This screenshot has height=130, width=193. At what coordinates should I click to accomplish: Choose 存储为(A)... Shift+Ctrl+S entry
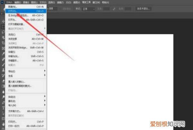26,56
